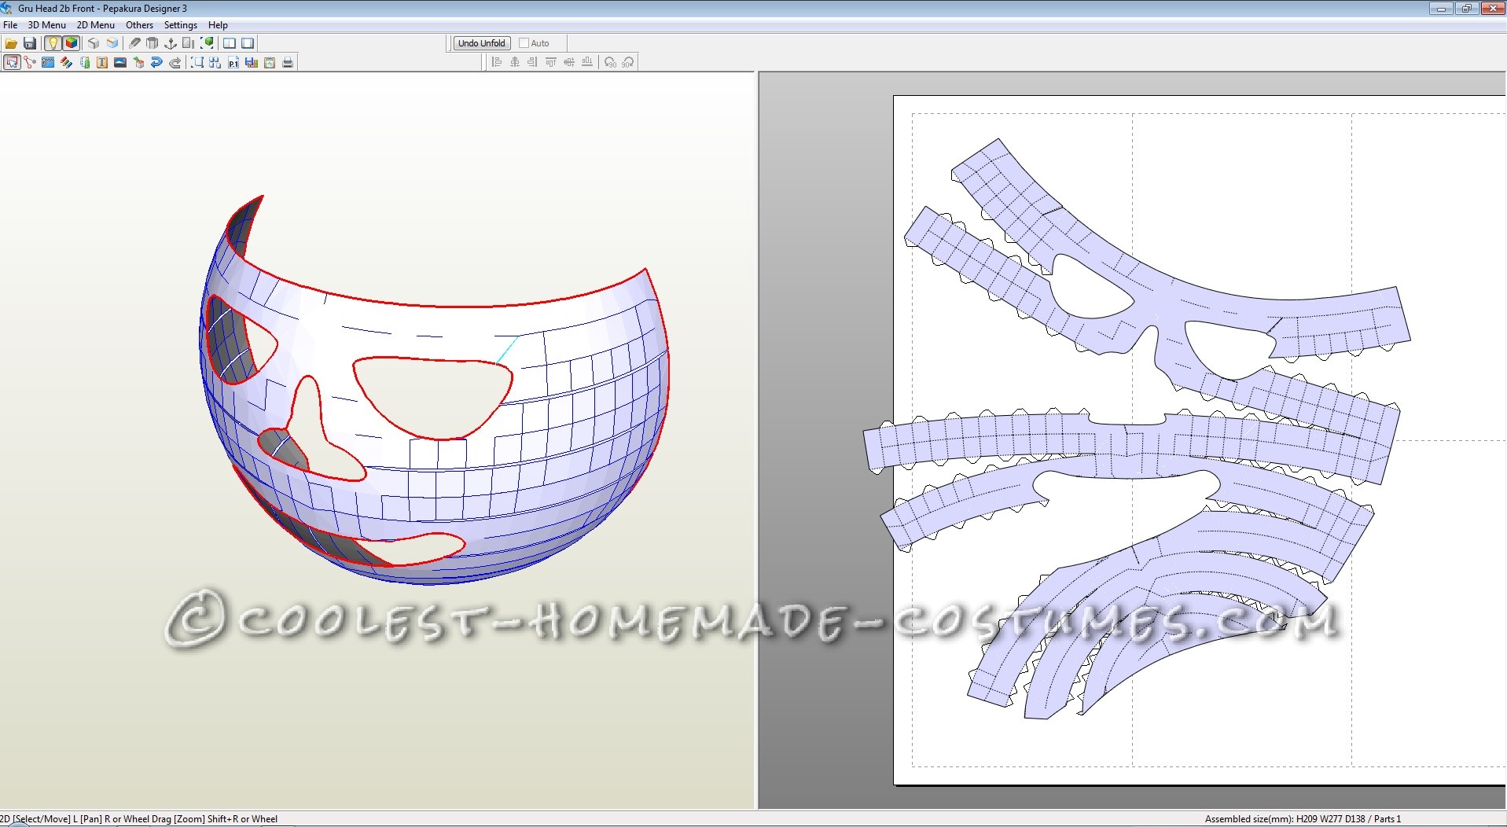Toggle the light bulb lighting icon
The image size is (1507, 827).
[x=53, y=43]
